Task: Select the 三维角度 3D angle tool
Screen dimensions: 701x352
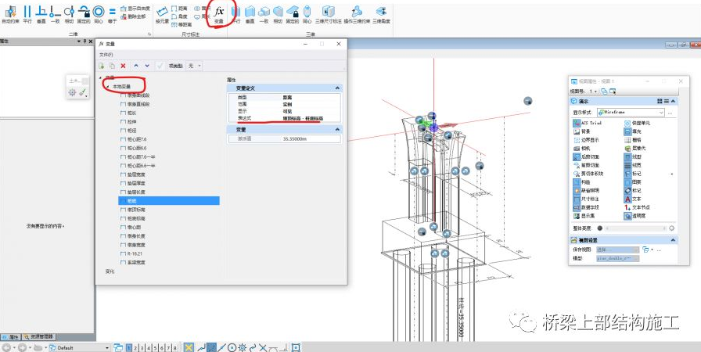Action: click(x=381, y=14)
